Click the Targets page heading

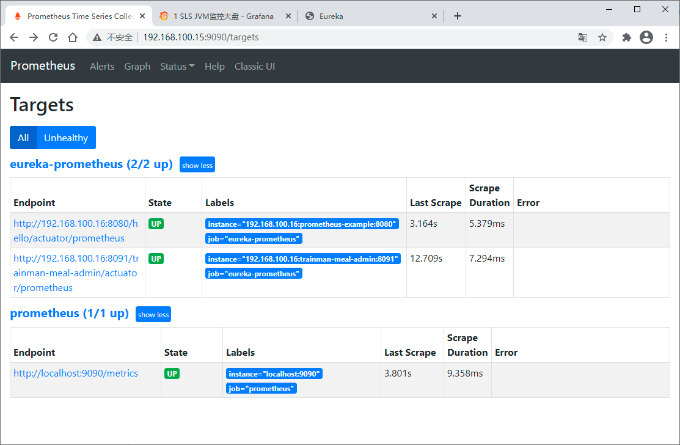click(42, 105)
